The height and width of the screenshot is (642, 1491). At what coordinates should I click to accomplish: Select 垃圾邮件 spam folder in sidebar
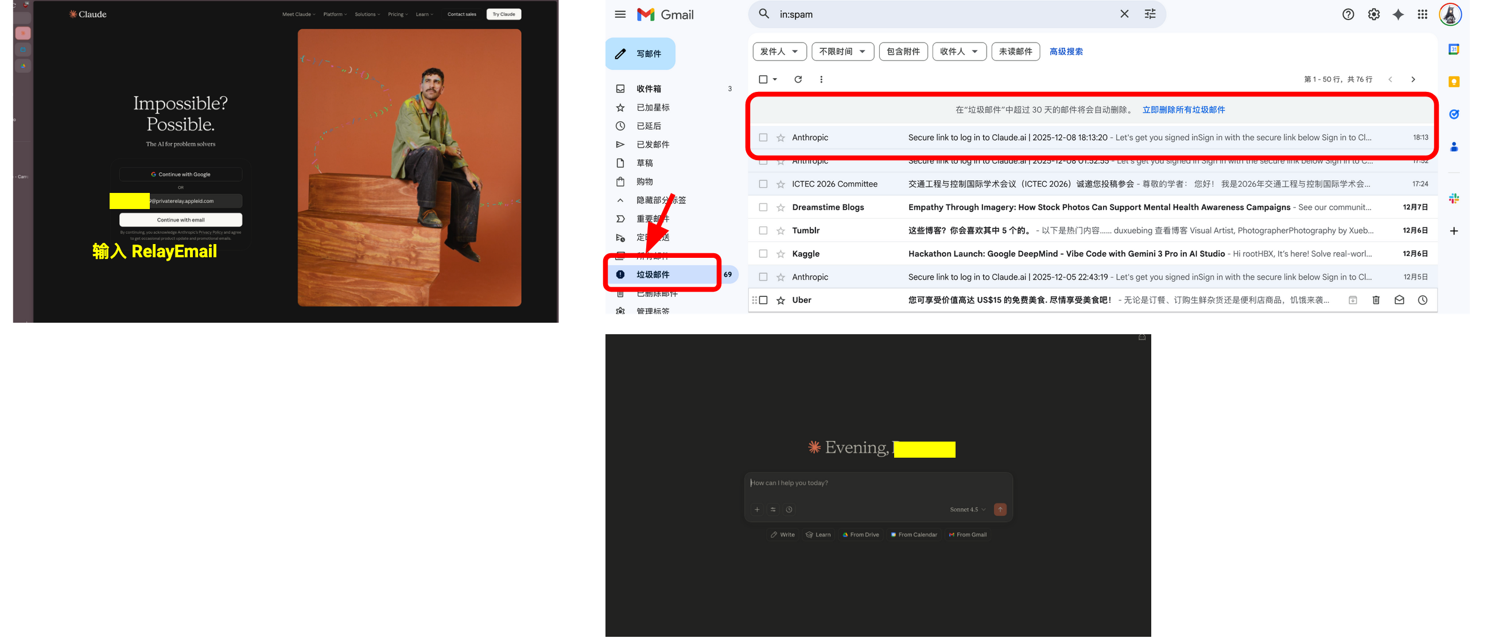(653, 274)
